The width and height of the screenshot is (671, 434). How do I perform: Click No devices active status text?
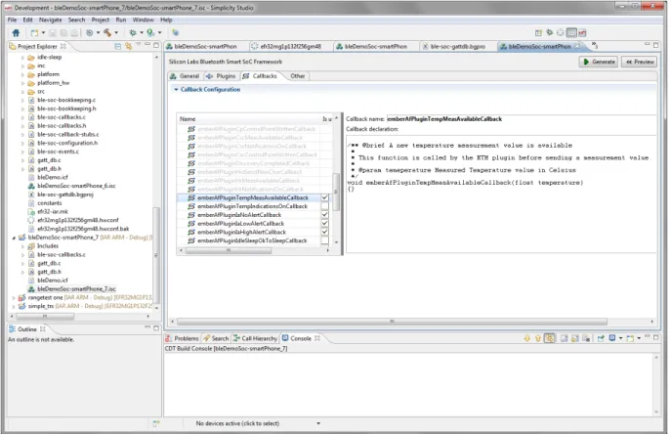(237, 423)
